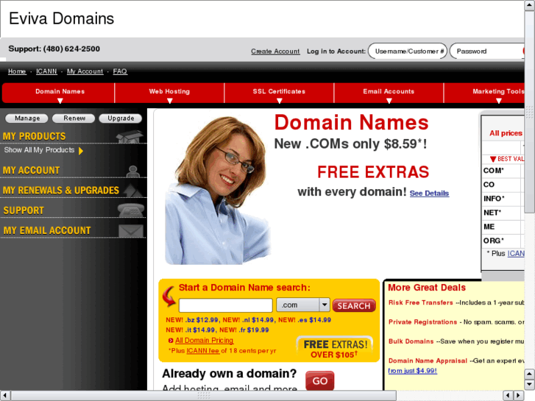535x401 pixels.
Task: Click the vertical scrollbar down arrow at bottom
Action: click(x=530, y=385)
